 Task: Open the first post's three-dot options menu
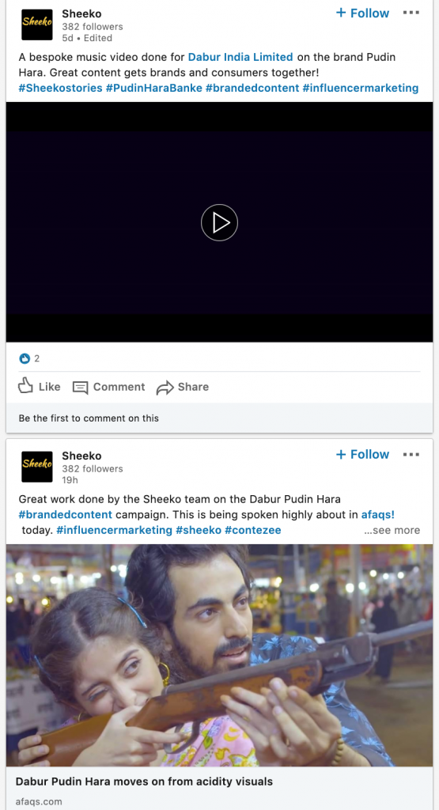(411, 13)
